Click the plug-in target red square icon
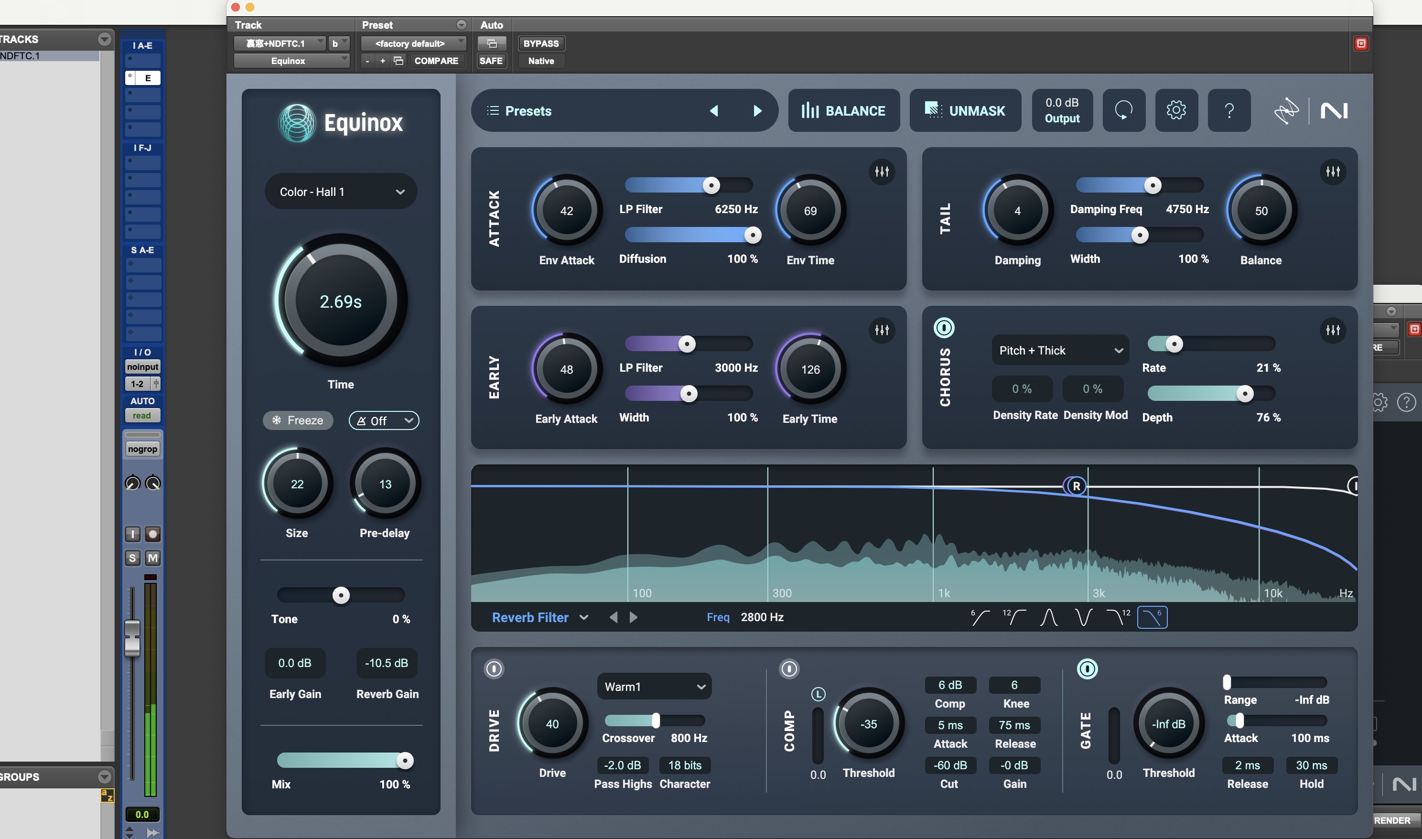Image resolution: width=1422 pixels, height=839 pixels. [x=1361, y=43]
